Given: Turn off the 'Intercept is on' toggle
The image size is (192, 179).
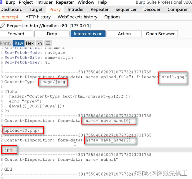Looking at the screenshot, I should pos(88,34).
